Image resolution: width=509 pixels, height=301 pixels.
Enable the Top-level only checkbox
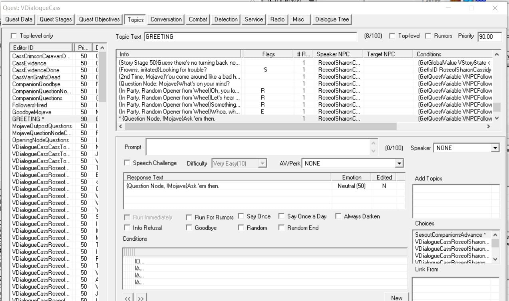click(x=14, y=36)
